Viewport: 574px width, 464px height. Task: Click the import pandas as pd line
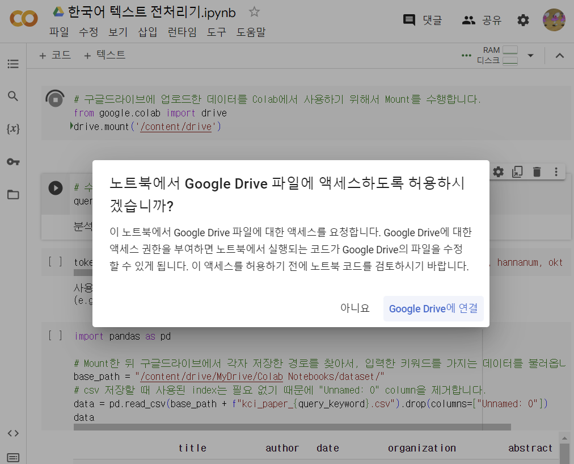click(x=123, y=336)
